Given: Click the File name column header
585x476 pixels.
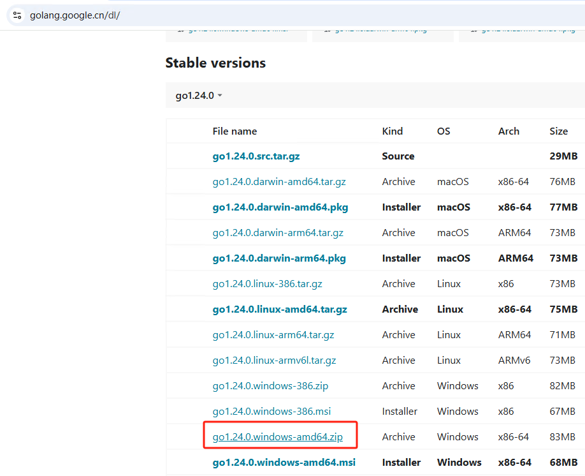Looking at the screenshot, I should click(x=235, y=131).
